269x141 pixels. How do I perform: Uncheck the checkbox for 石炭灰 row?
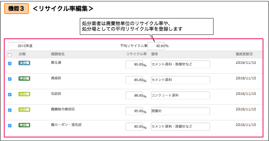tap(10, 95)
